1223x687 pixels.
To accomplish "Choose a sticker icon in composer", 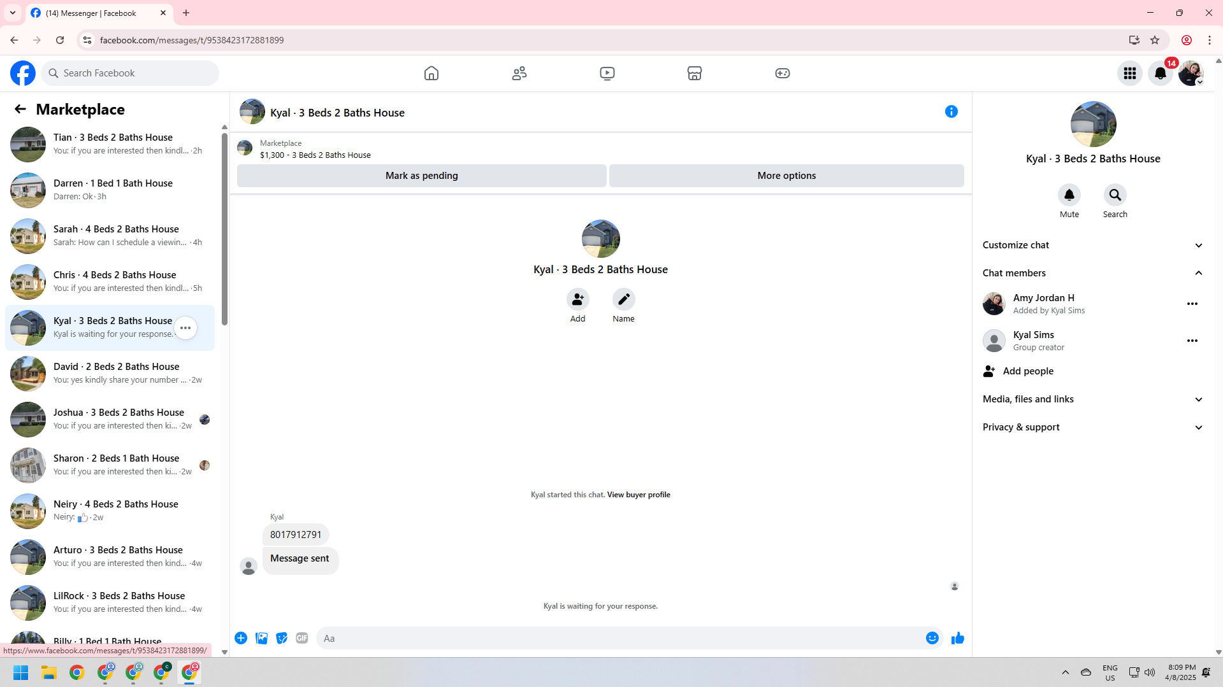I will [282, 638].
